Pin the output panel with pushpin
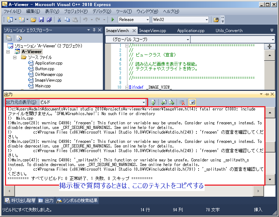This screenshot has height=217, width=279. tap(267, 94)
